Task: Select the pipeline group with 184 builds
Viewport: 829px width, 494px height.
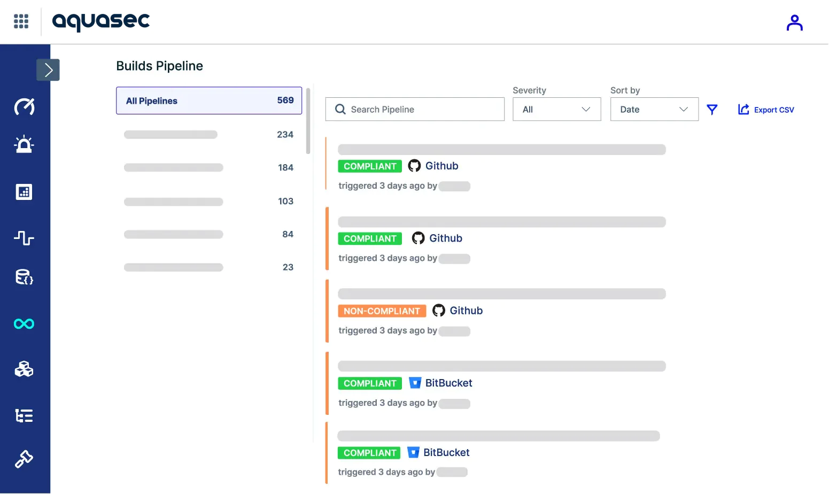Action: coord(209,168)
